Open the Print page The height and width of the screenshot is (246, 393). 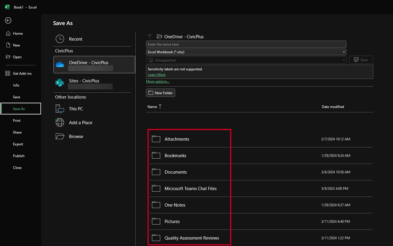pos(17,121)
